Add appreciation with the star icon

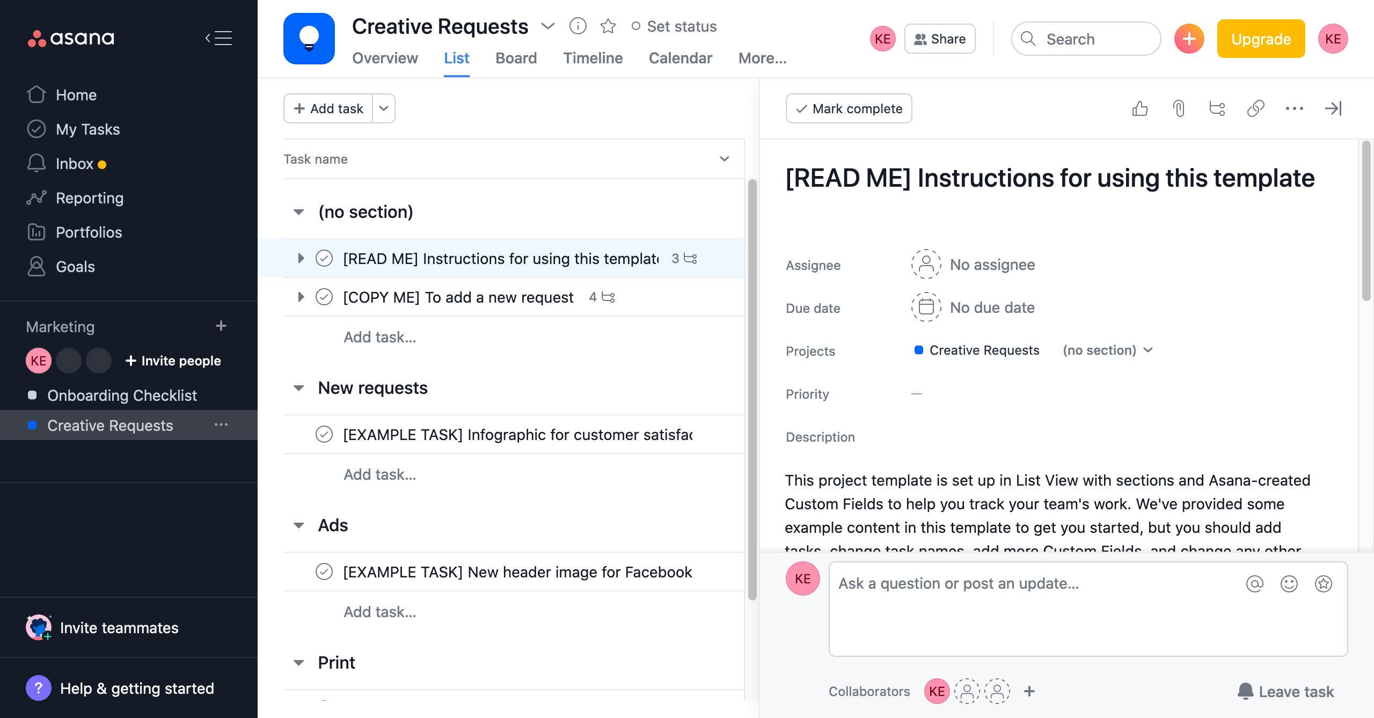coord(1323,583)
